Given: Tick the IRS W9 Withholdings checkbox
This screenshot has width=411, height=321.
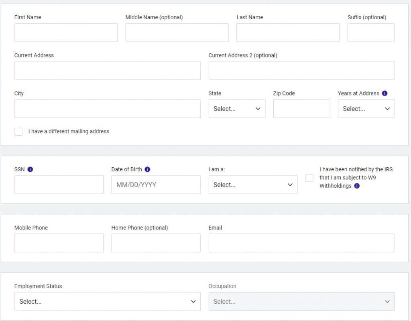Looking at the screenshot, I should click(309, 178).
